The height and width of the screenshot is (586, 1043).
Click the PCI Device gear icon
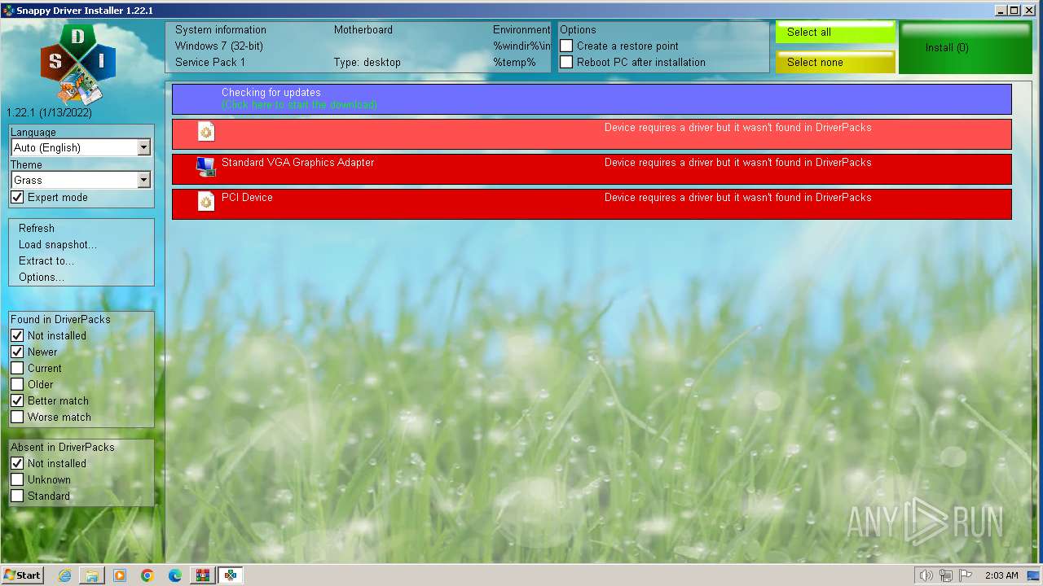pyautogui.click(x=206, y=202)
